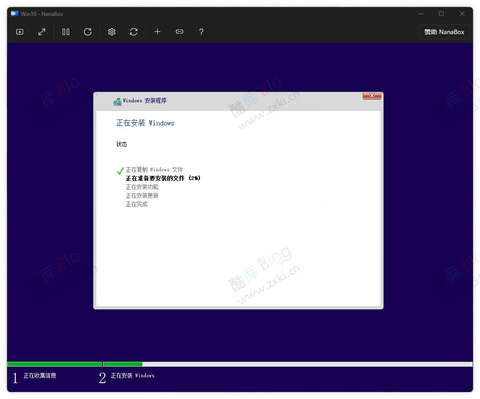480x399 pixels.
Task: Close the Windows Setup dialog
Action: (372, 95)
